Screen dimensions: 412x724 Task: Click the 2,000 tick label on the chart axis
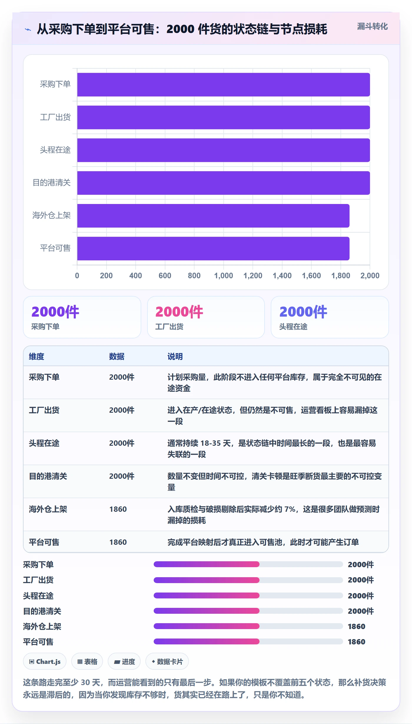pos(370,276)
